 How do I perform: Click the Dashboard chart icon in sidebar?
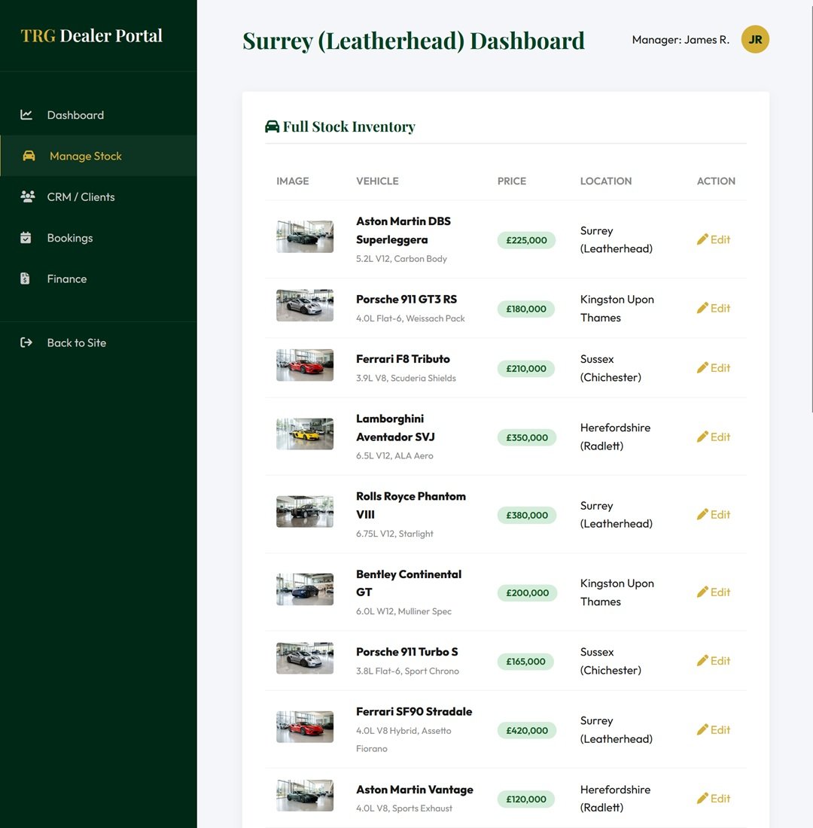coord(26,114)
